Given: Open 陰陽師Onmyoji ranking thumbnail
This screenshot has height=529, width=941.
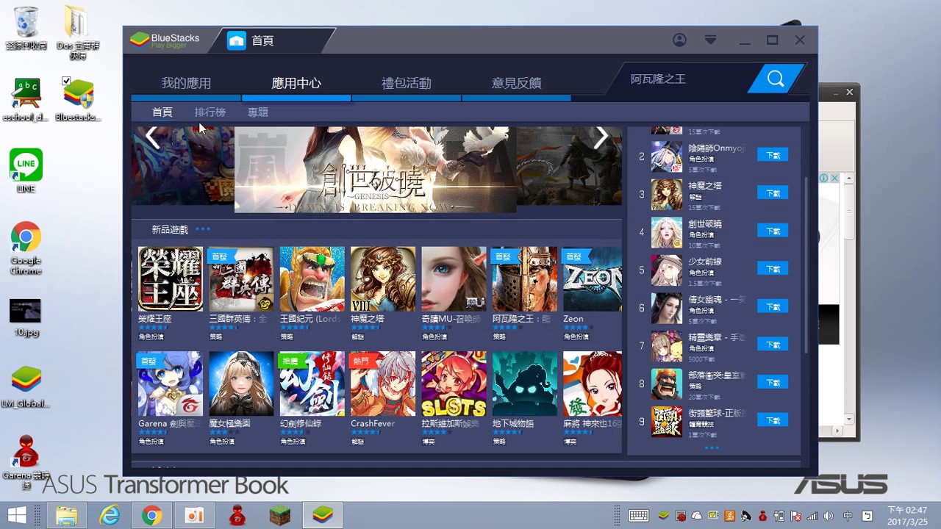Looking at the screenshot, I should coord(667,156).
